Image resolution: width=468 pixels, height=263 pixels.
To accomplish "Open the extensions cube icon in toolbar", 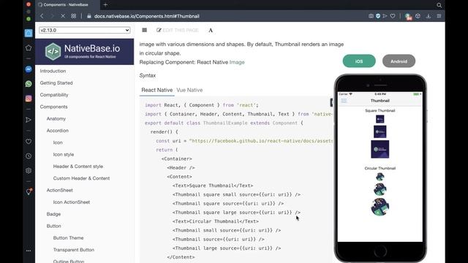I will 418,16.
